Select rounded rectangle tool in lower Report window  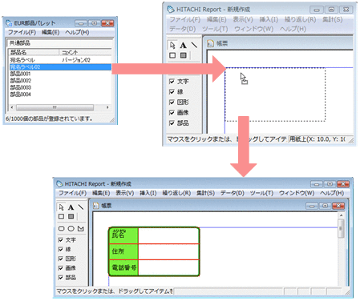61,229
